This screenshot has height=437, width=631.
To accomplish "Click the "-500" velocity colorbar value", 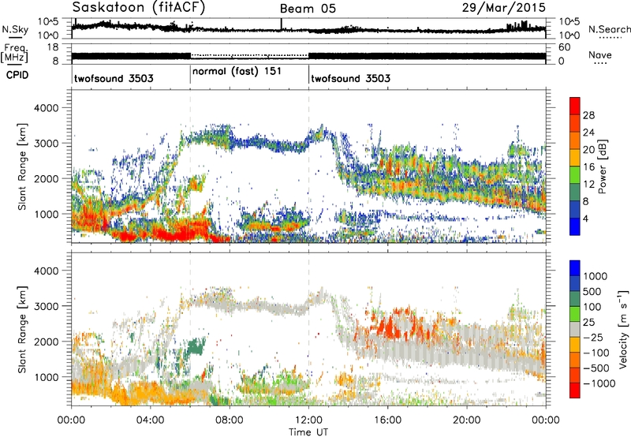I will point(596,368).
